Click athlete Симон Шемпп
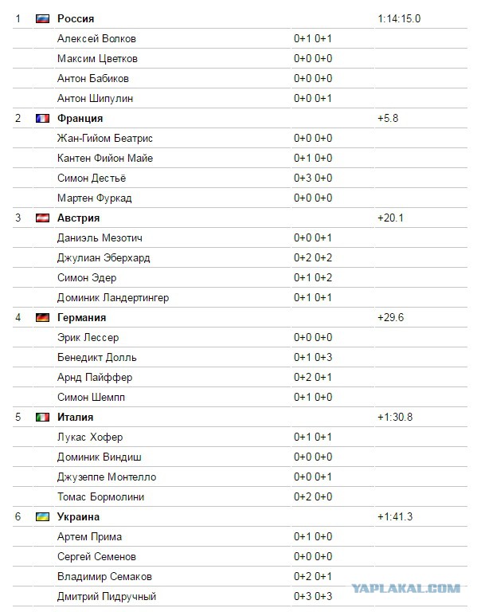The image size is (481, 612). pyautogui.click(x=92, y=397)
